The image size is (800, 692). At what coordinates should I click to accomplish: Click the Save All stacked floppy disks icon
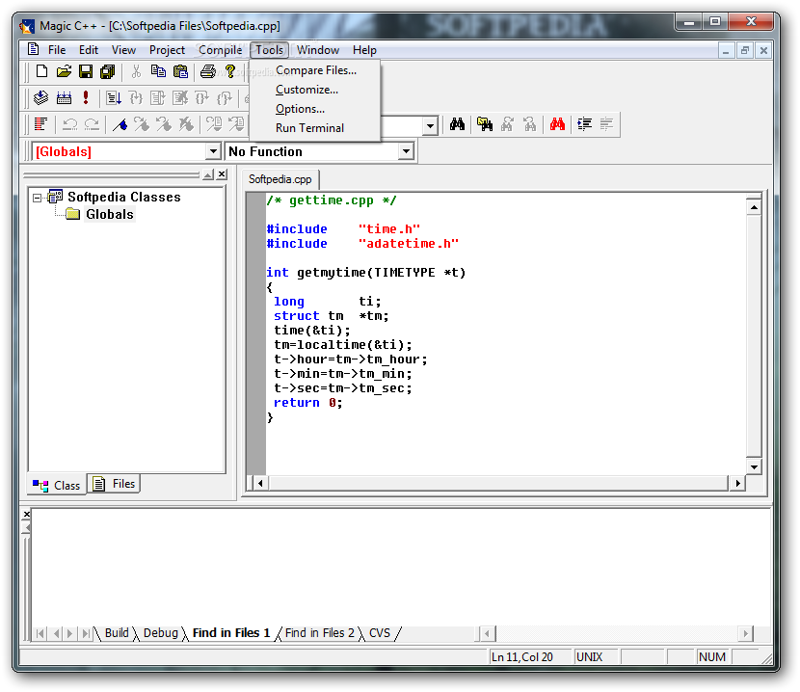click(108, 71)
